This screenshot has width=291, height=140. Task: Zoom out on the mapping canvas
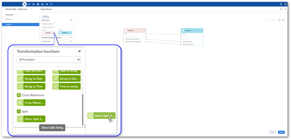[283, 20]
